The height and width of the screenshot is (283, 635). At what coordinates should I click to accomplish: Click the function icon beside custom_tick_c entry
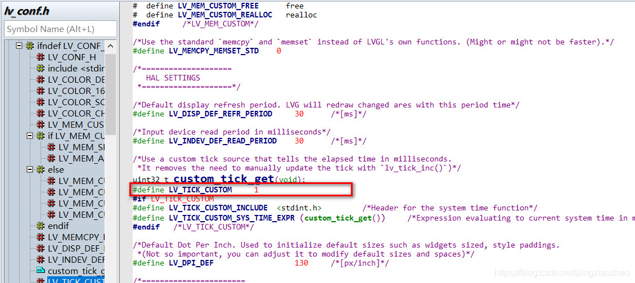click(x=40, y=271)
